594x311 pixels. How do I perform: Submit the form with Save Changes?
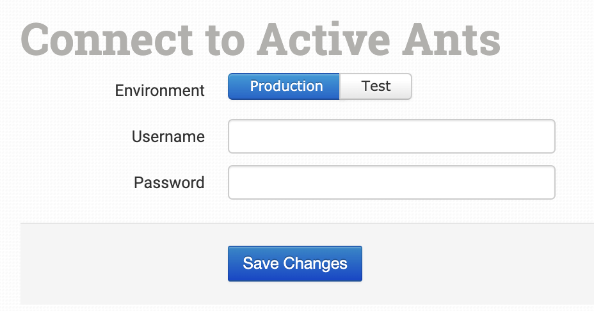(295, 264)
